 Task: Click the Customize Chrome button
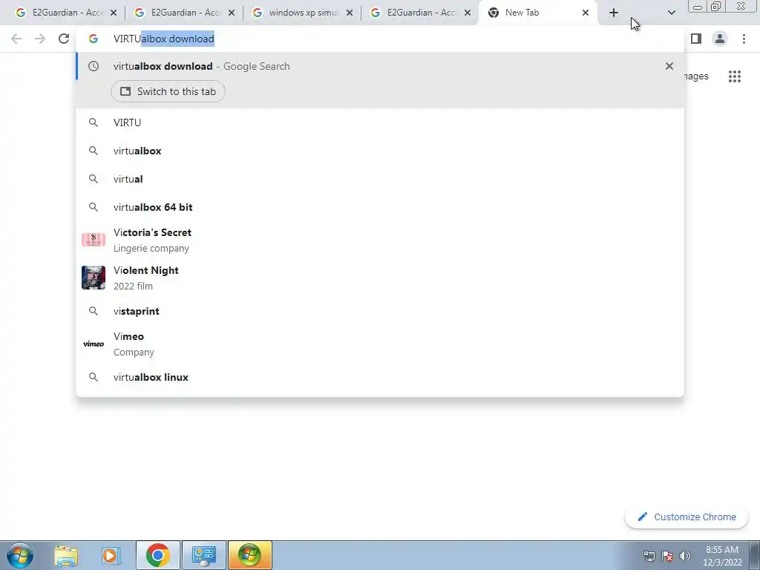(x=687, y=517)
